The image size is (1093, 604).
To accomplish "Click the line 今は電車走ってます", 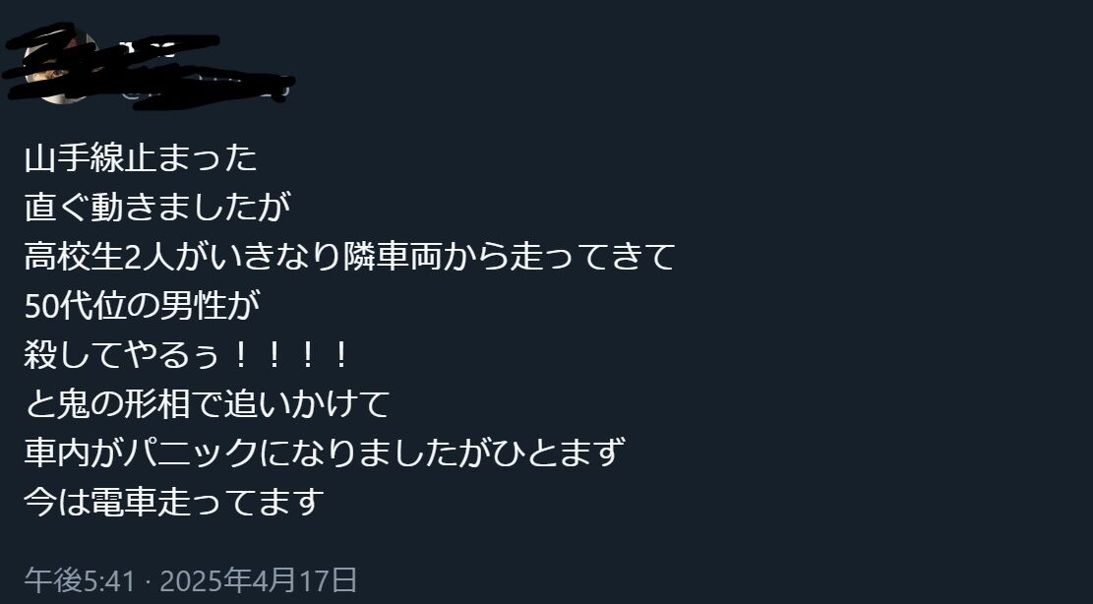I will click(174, 500).
